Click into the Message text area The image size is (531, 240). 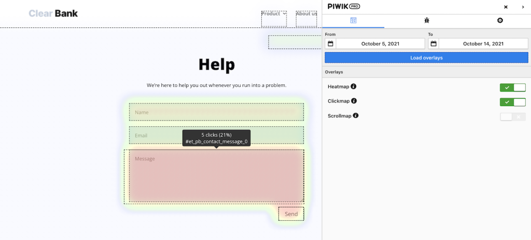216,176
